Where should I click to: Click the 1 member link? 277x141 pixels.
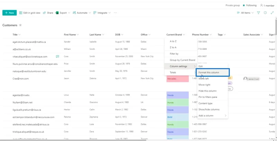267,6
